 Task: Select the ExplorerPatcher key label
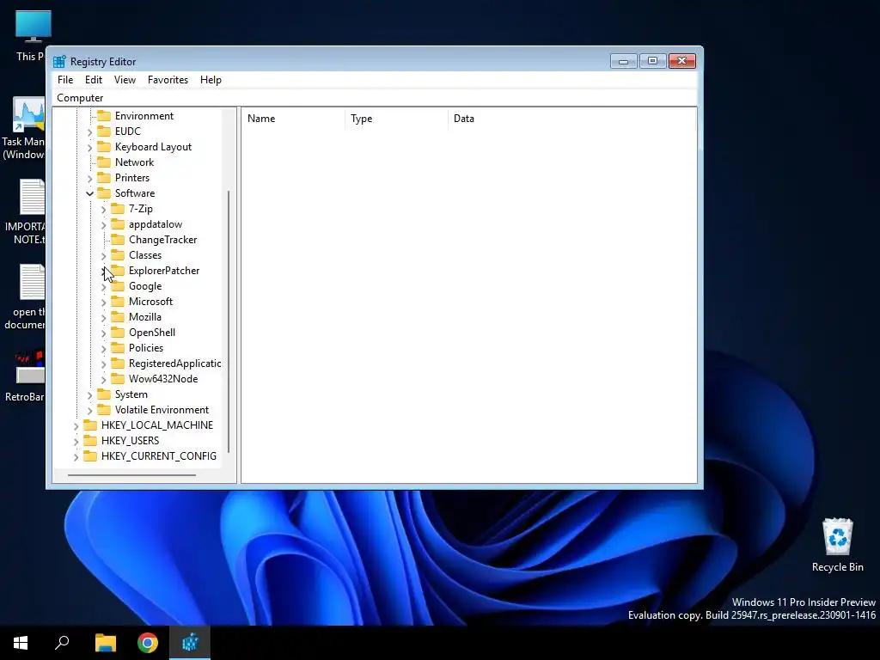click(x=164, y=271)
